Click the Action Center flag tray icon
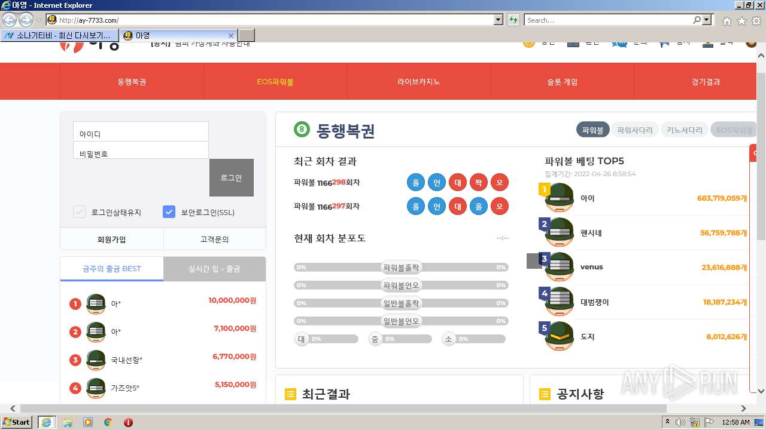The height and width of the screenshot is (430, 766). [709, 422]
